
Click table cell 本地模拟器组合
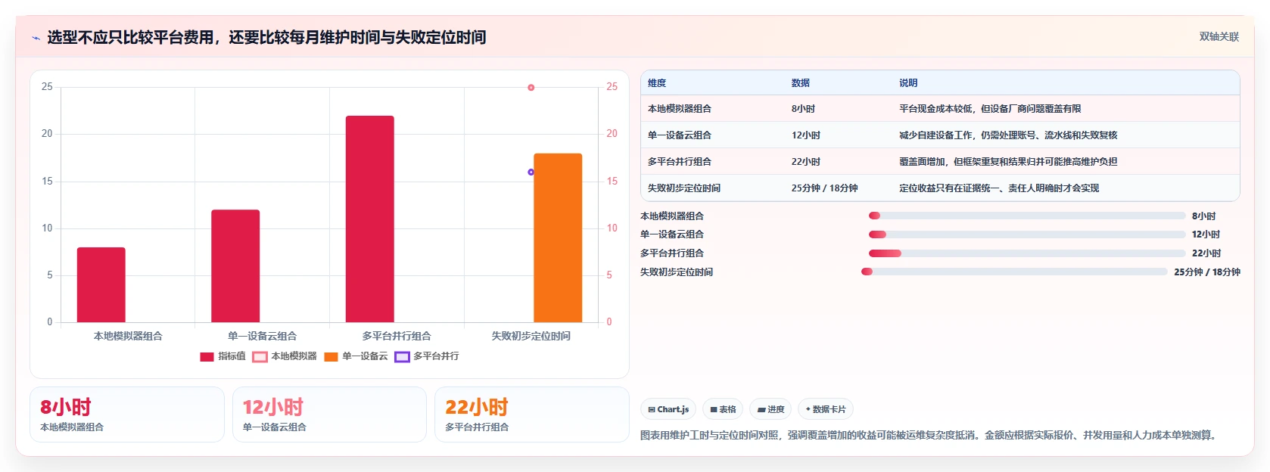coord(680,109)
